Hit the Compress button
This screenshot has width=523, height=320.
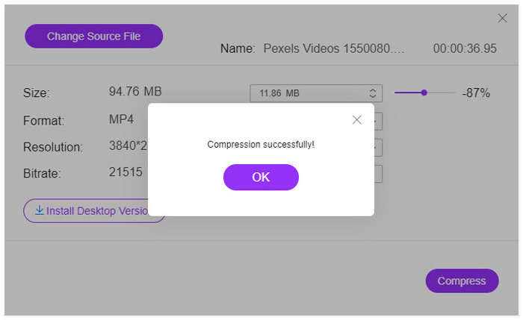[462, 280]
